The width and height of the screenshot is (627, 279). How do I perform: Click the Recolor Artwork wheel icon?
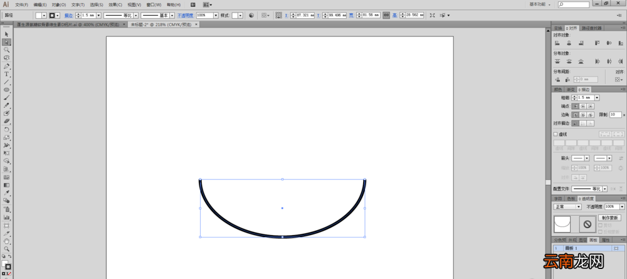tap(251, 15)
